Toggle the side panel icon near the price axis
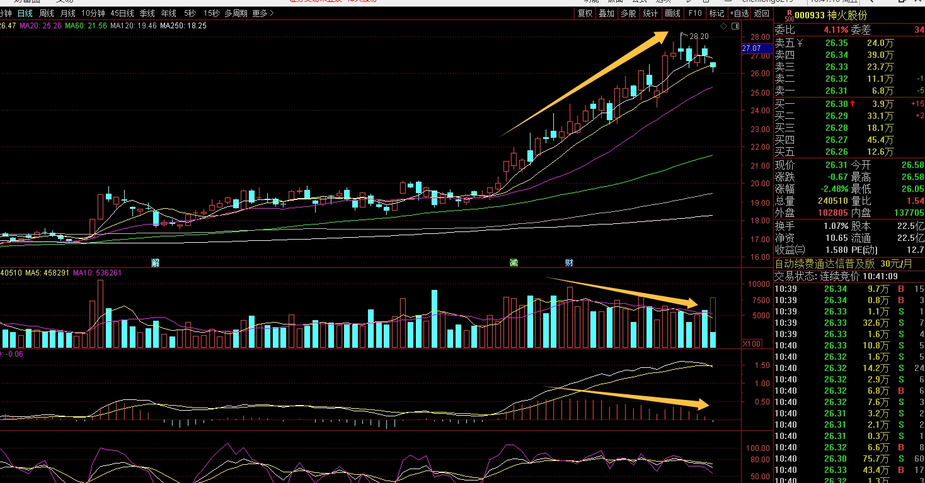The width and height of the screenshot is (925, 483). tap(735, 26)
